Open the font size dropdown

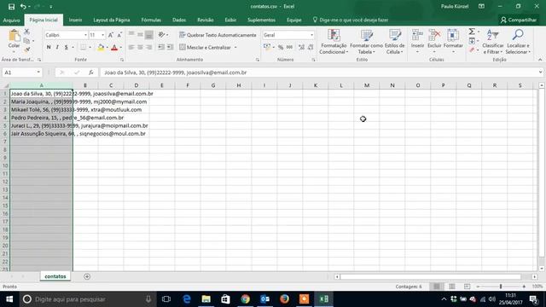click(x=102, y=35)
